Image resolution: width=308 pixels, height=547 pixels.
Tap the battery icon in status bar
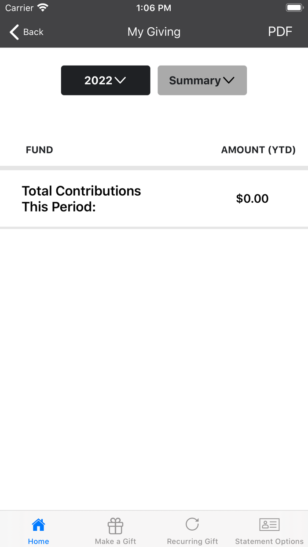[x=294, y=8]
